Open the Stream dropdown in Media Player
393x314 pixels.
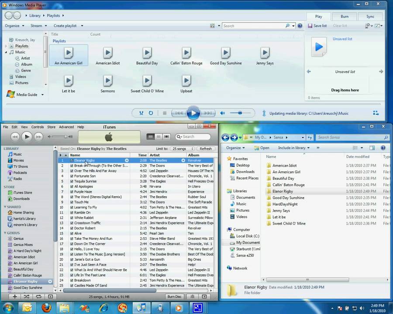point(38,26)
